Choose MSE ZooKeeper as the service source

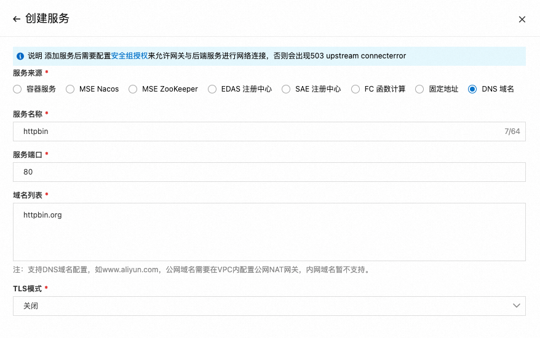(x=133, y=89)
